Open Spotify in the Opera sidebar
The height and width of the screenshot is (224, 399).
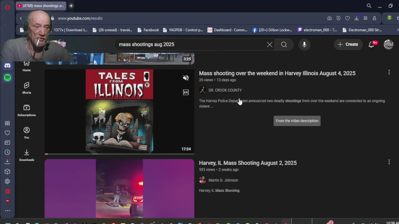point(7,77)
